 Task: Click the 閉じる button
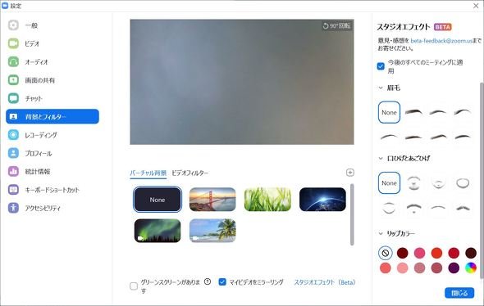click(x=459, y=293)
